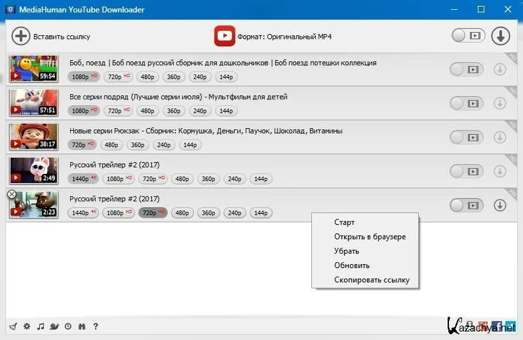Select 1080p for the 2:49 trailer
Screen dimensions: 523x340
coord(119,178)
